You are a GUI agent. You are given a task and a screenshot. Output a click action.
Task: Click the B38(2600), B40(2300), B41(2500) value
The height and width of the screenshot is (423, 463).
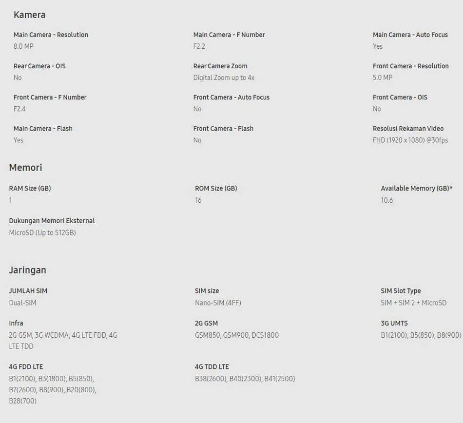[245, 379]
